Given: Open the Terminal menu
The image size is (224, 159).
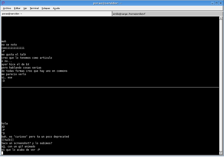Looking at the screenshot, I should [x=34, y=8].
